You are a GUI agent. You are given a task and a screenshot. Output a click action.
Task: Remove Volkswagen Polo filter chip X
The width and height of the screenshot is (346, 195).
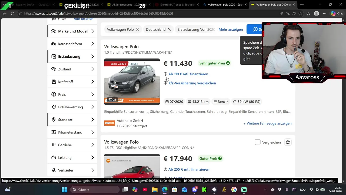point(137,29)
